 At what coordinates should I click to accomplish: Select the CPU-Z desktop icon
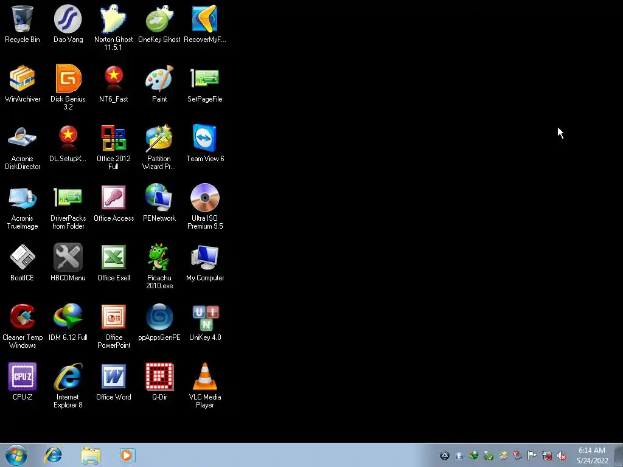tap(23, 381)
